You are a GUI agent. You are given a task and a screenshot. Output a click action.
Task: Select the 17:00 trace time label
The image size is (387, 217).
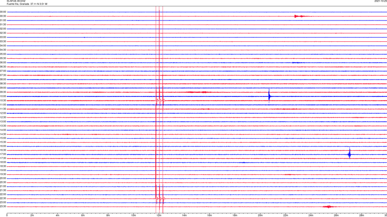click(3, 154)
